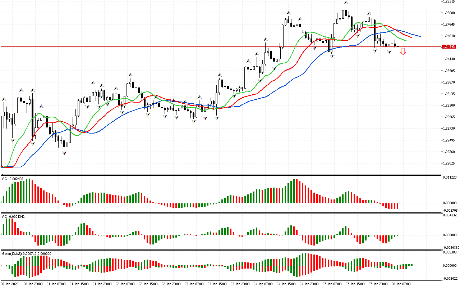Click price level 1.22730

449,129
